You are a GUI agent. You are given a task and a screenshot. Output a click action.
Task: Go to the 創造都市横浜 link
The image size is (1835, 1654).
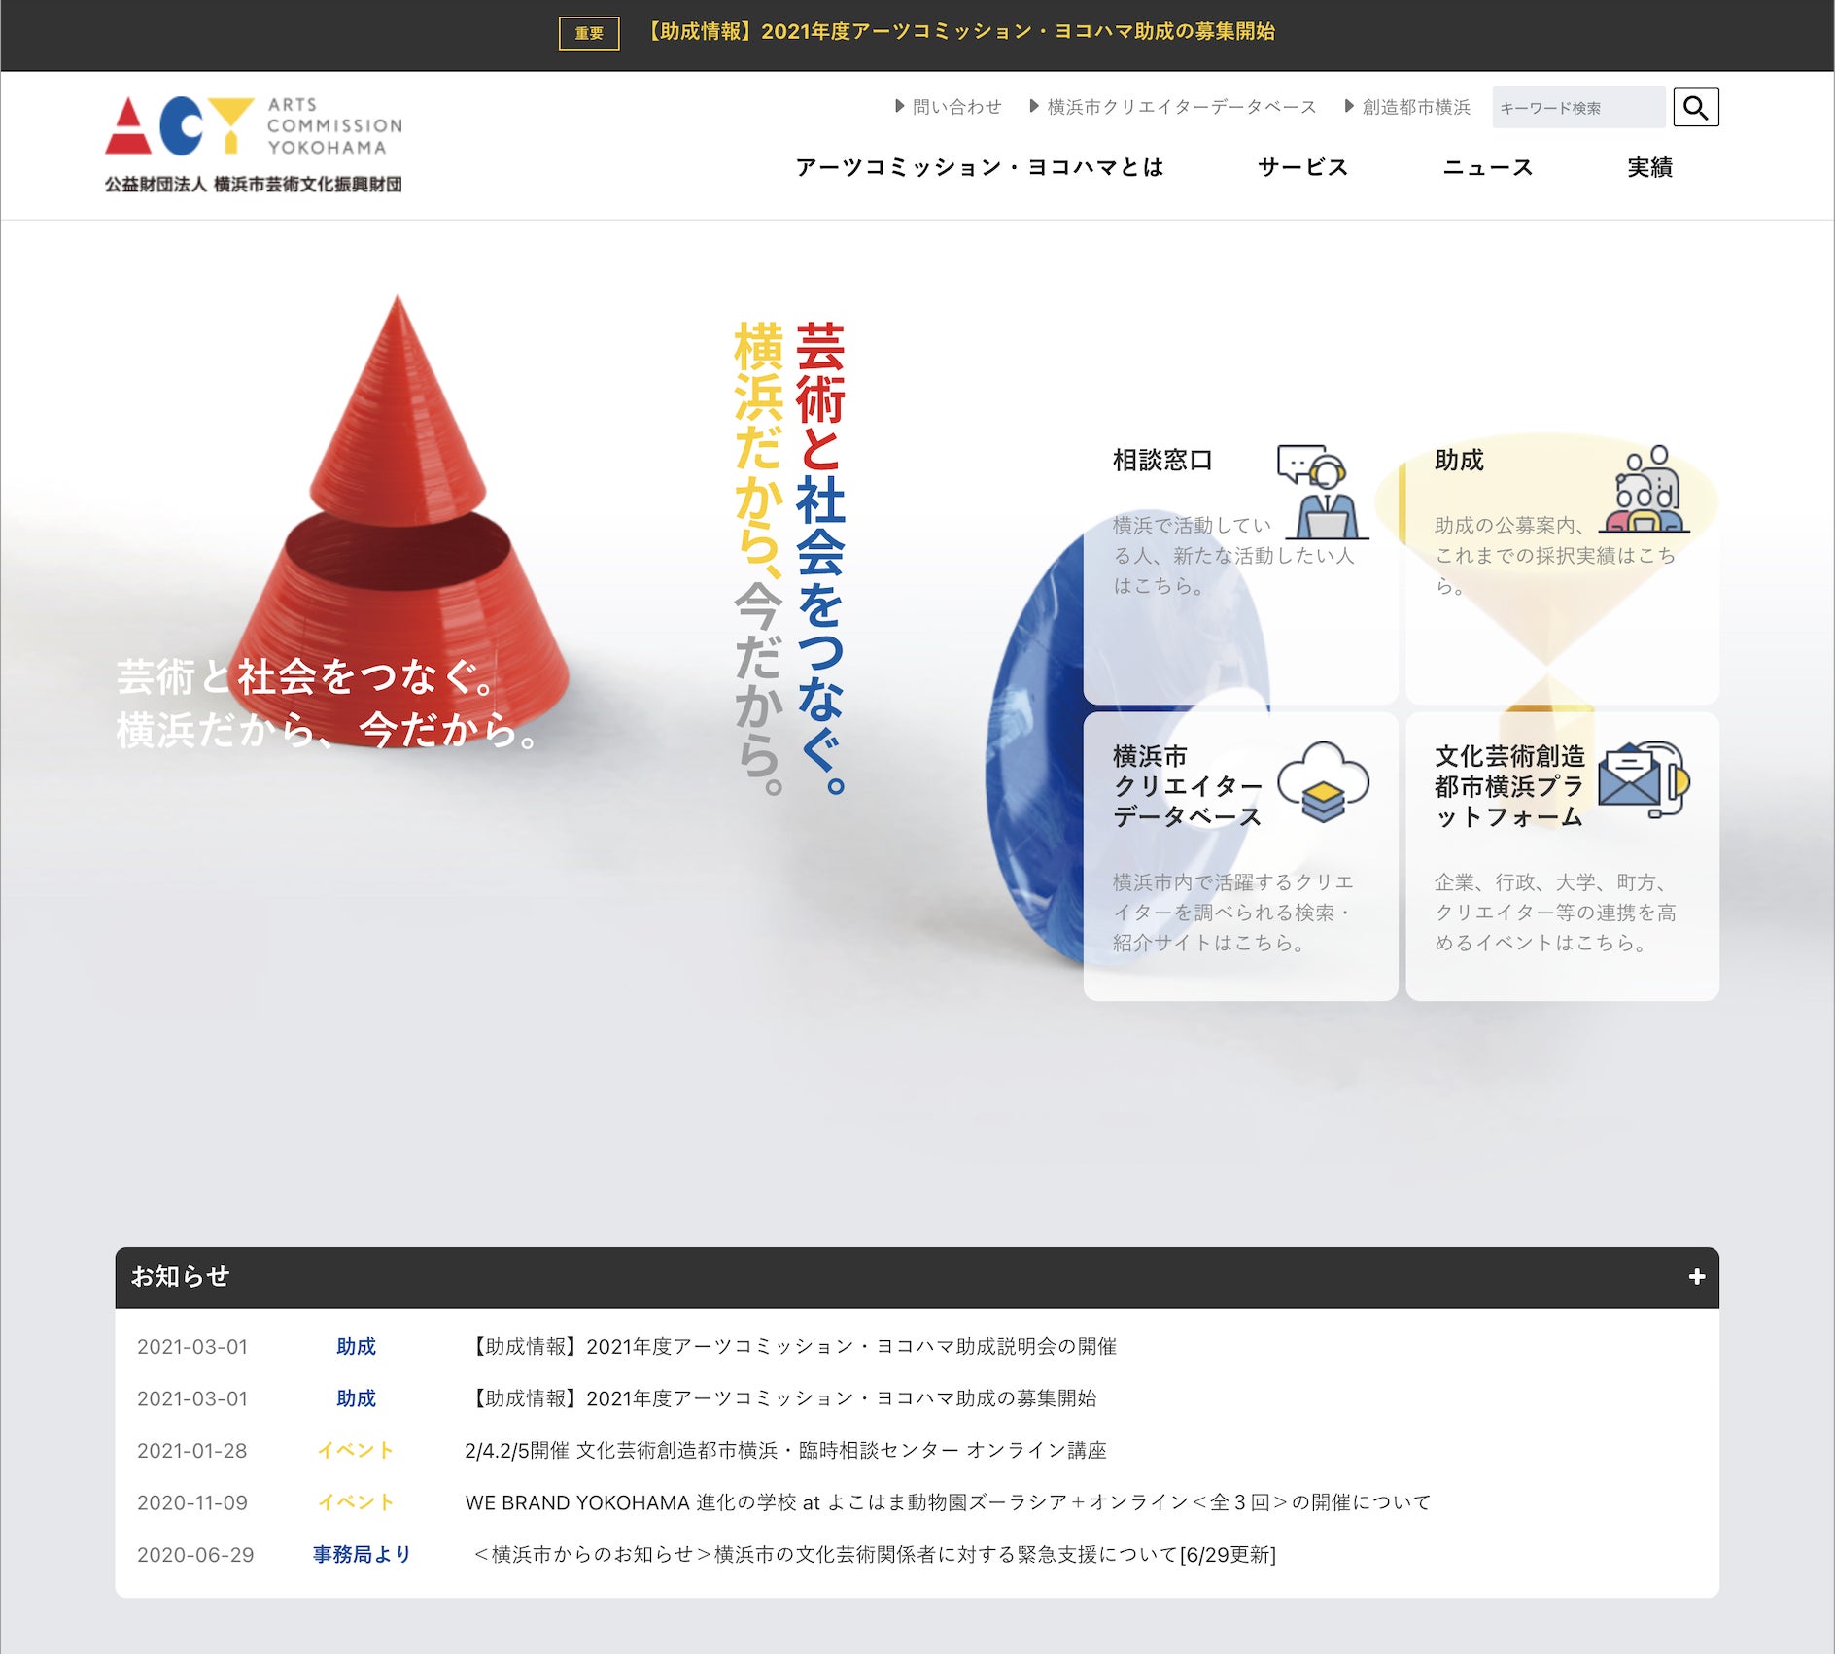coord(1408,107)
